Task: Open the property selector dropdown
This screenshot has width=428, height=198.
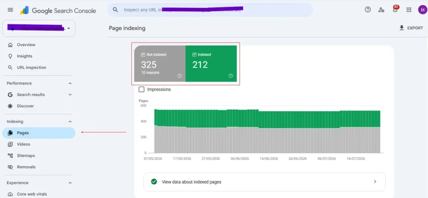Action: coord(39,28)
